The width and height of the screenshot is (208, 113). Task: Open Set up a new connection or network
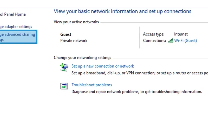pos(103,66)
